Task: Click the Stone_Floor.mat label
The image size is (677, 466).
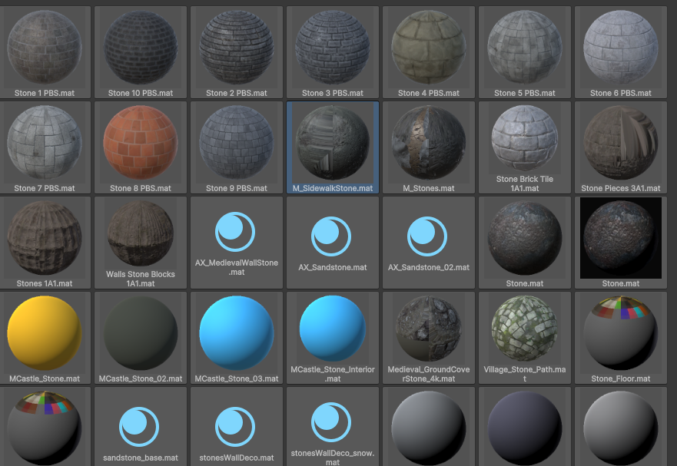Action: coord(621,378)
